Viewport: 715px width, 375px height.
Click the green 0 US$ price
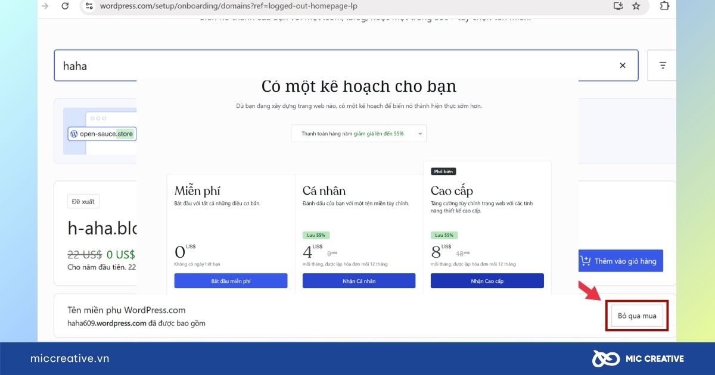(121, 255)
